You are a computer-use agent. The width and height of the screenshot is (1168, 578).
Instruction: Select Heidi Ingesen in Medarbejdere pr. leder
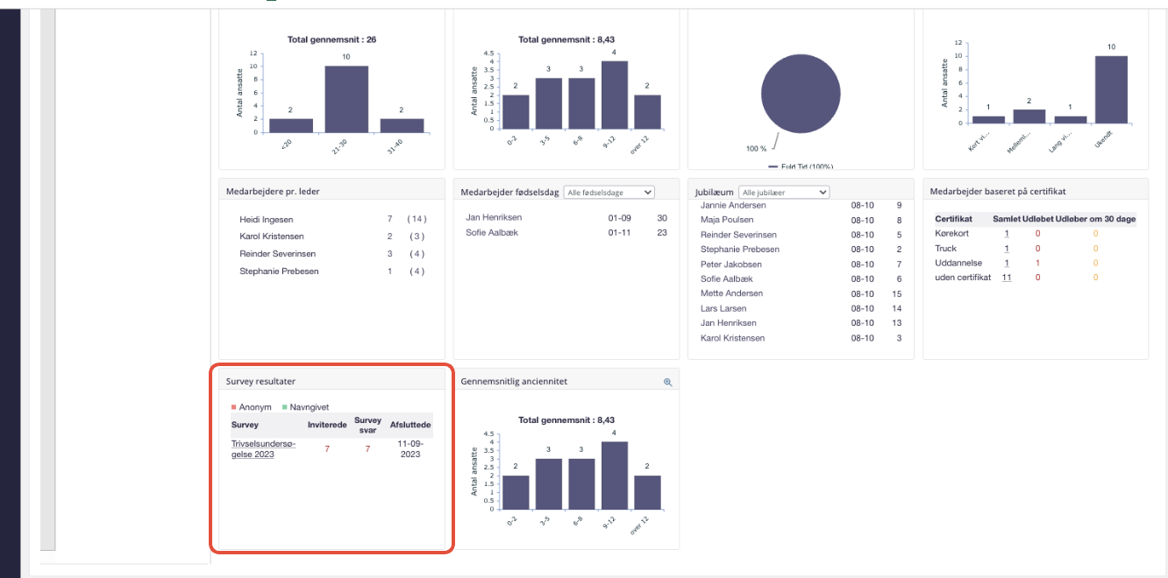267,219
